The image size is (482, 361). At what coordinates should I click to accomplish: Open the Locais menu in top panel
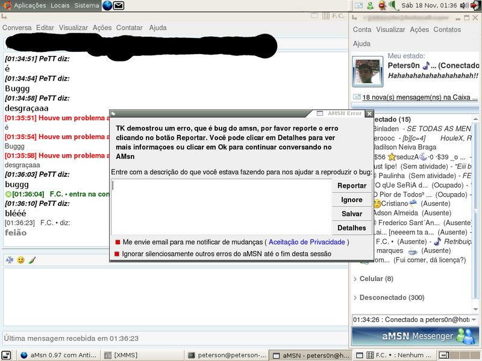[x=60, y=5]
